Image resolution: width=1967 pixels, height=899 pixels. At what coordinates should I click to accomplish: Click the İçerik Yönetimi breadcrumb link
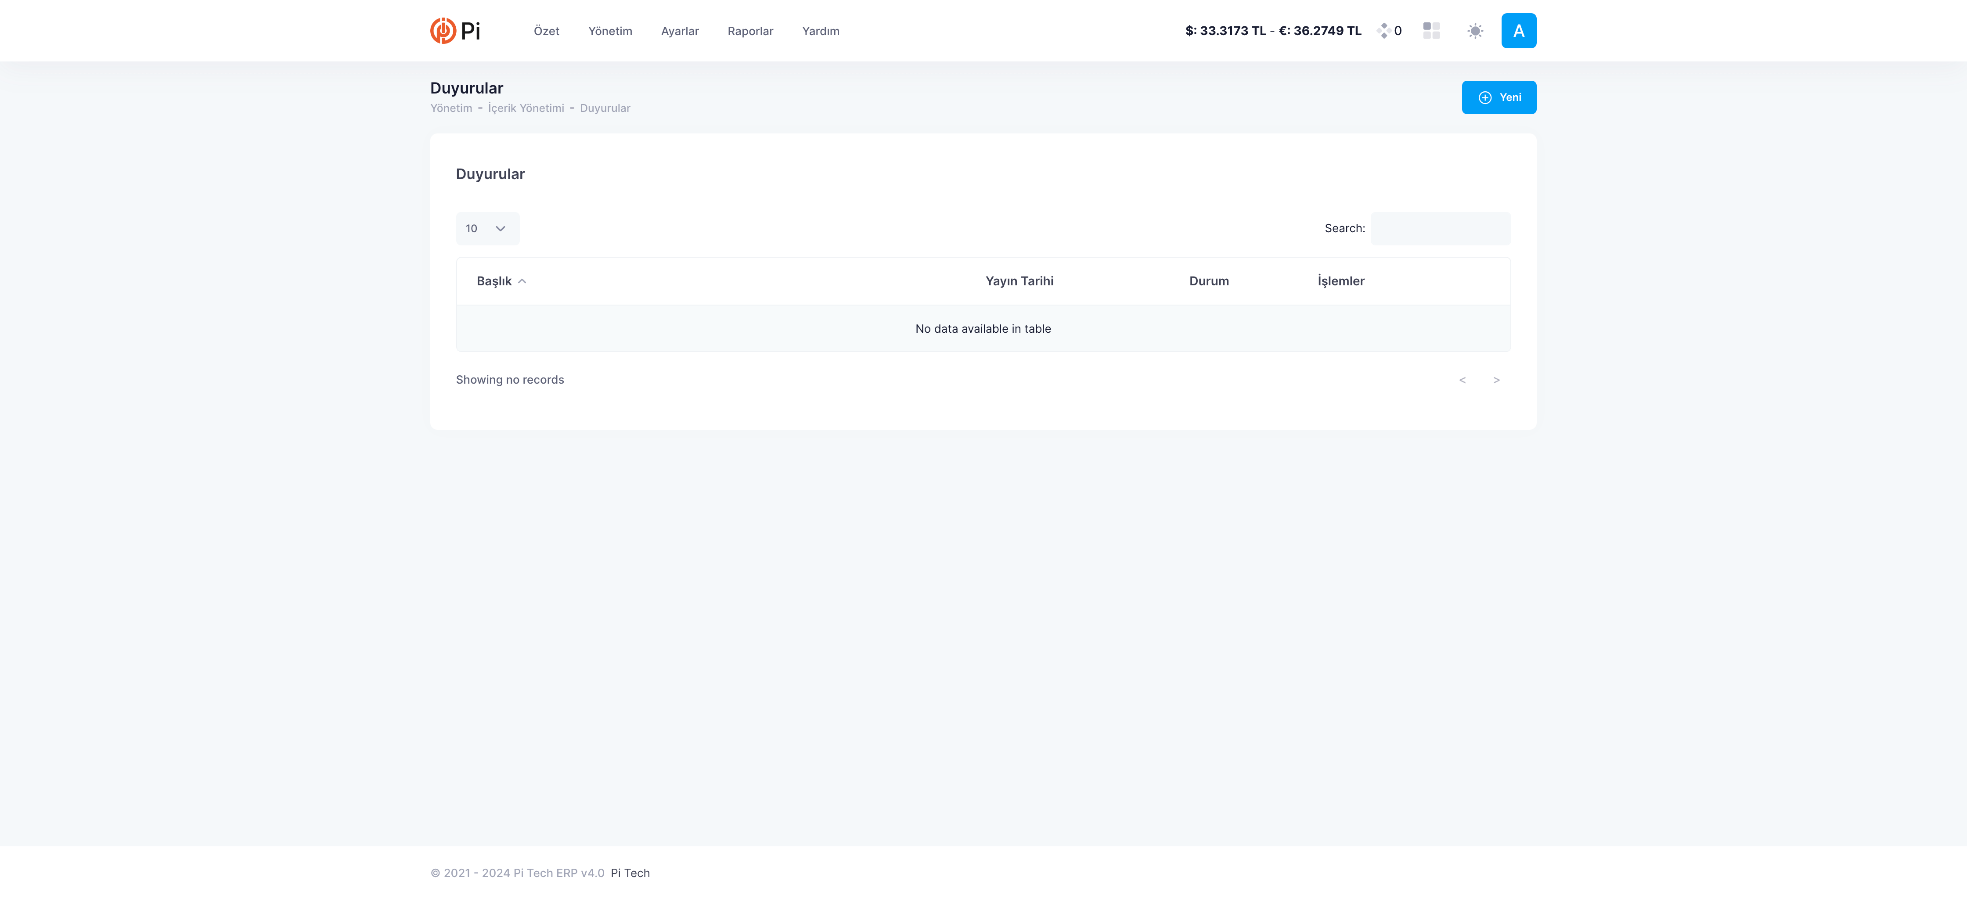click(526, 108)
